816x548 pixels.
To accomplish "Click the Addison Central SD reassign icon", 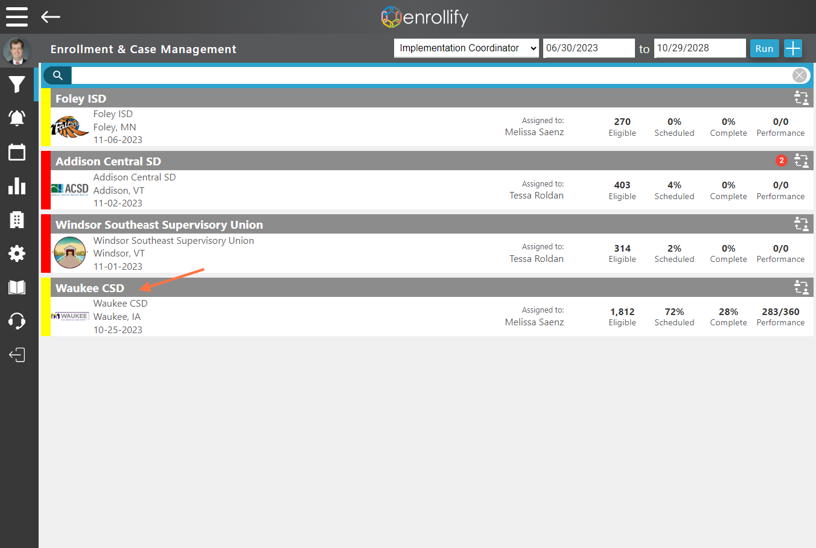I will point(802,161).
